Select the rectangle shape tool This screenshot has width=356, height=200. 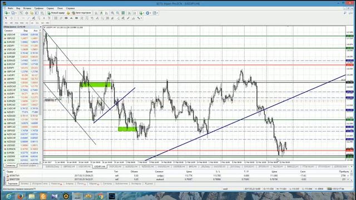pyautogui.click(x=77, y=18)
